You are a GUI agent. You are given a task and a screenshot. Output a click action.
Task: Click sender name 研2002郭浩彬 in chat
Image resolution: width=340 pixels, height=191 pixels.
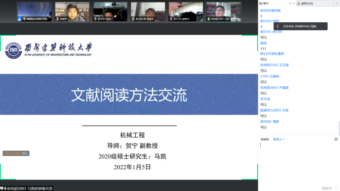coord(270,10)
